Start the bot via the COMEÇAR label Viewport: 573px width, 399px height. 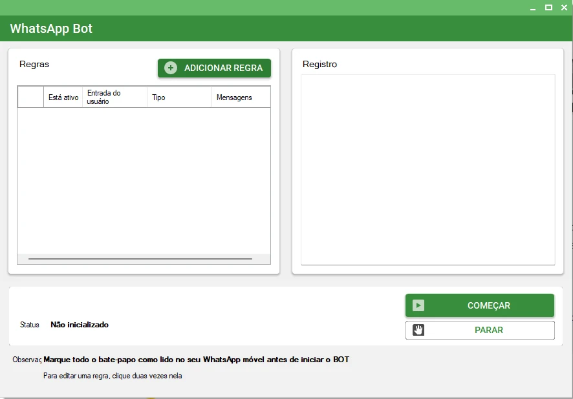click(x=488, y=305)
